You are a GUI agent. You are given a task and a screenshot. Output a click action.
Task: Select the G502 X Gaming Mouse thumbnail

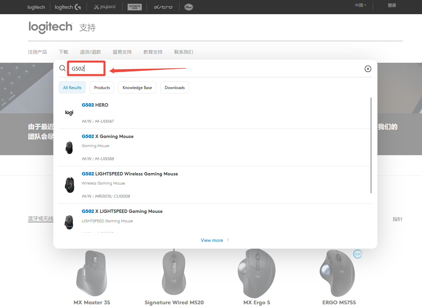coord(69,147)
